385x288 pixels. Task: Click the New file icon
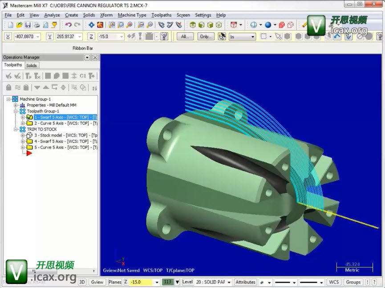coord(11,25)
